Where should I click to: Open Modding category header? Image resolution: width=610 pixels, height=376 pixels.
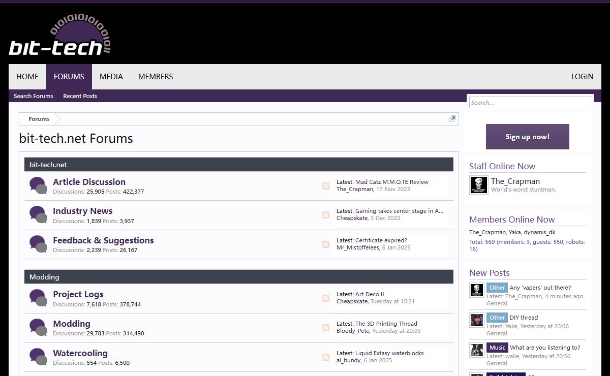44,277
